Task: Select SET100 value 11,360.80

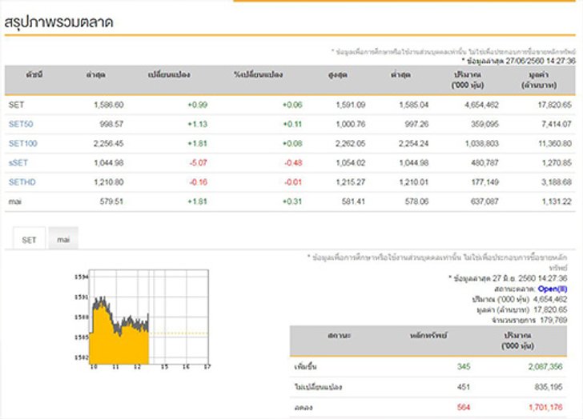Action: tap(555, 143)
